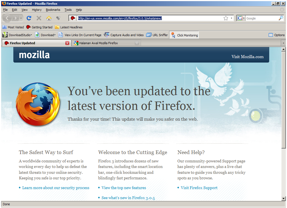Viewport: 287px width, 208px height.
Task: Click the Firefox icon in title bar
Action: [4, 3]
